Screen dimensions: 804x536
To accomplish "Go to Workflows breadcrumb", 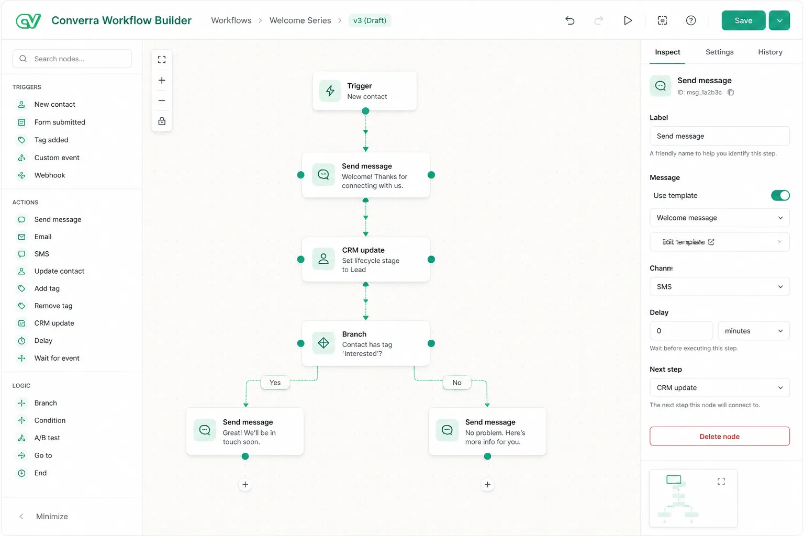I will coord(231,20).
